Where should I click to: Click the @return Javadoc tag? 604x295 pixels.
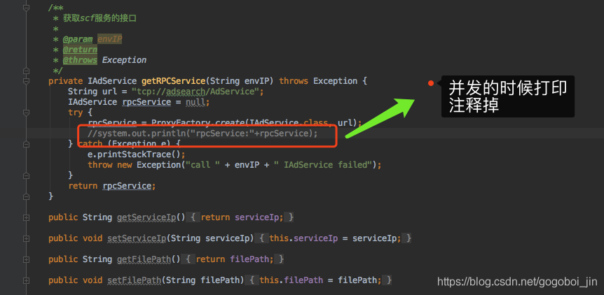[x=80, y=50]
